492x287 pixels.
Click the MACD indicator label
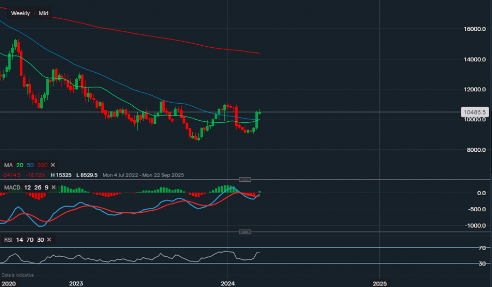click(x=12, y=188)
